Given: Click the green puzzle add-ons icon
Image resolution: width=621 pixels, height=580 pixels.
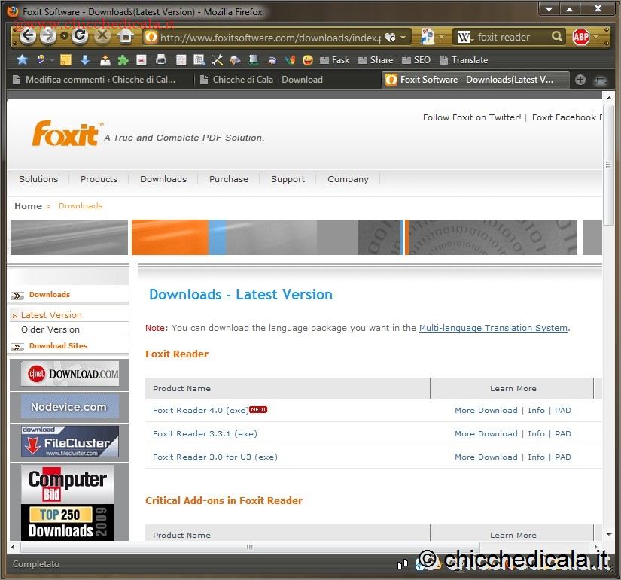Looking at the screenshot, I should 123,60.
